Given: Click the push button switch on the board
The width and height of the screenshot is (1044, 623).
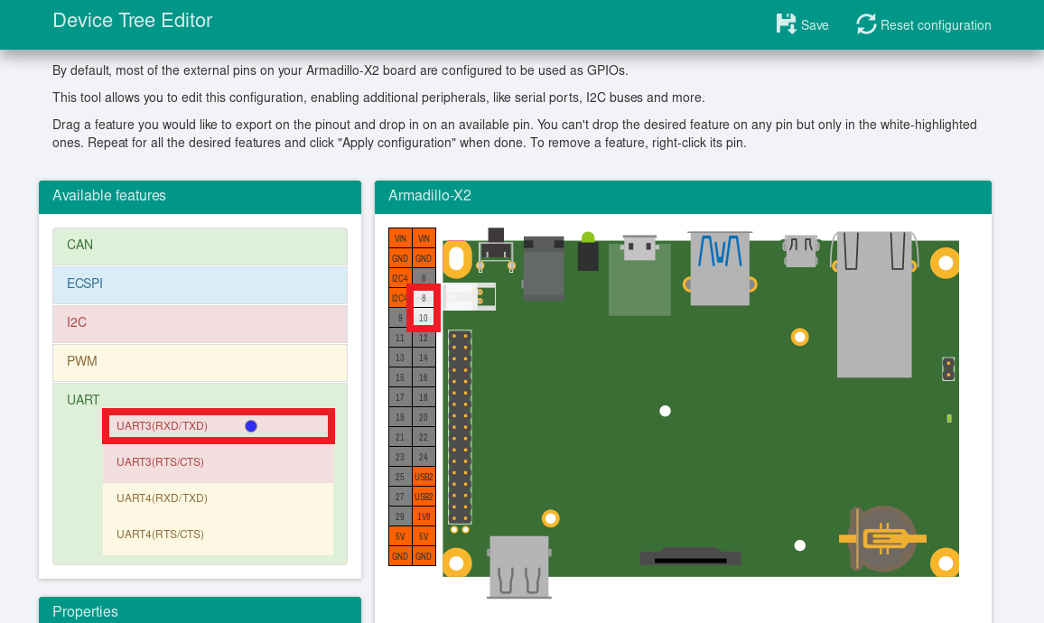Looking at the screenshot, I should 495,248.
